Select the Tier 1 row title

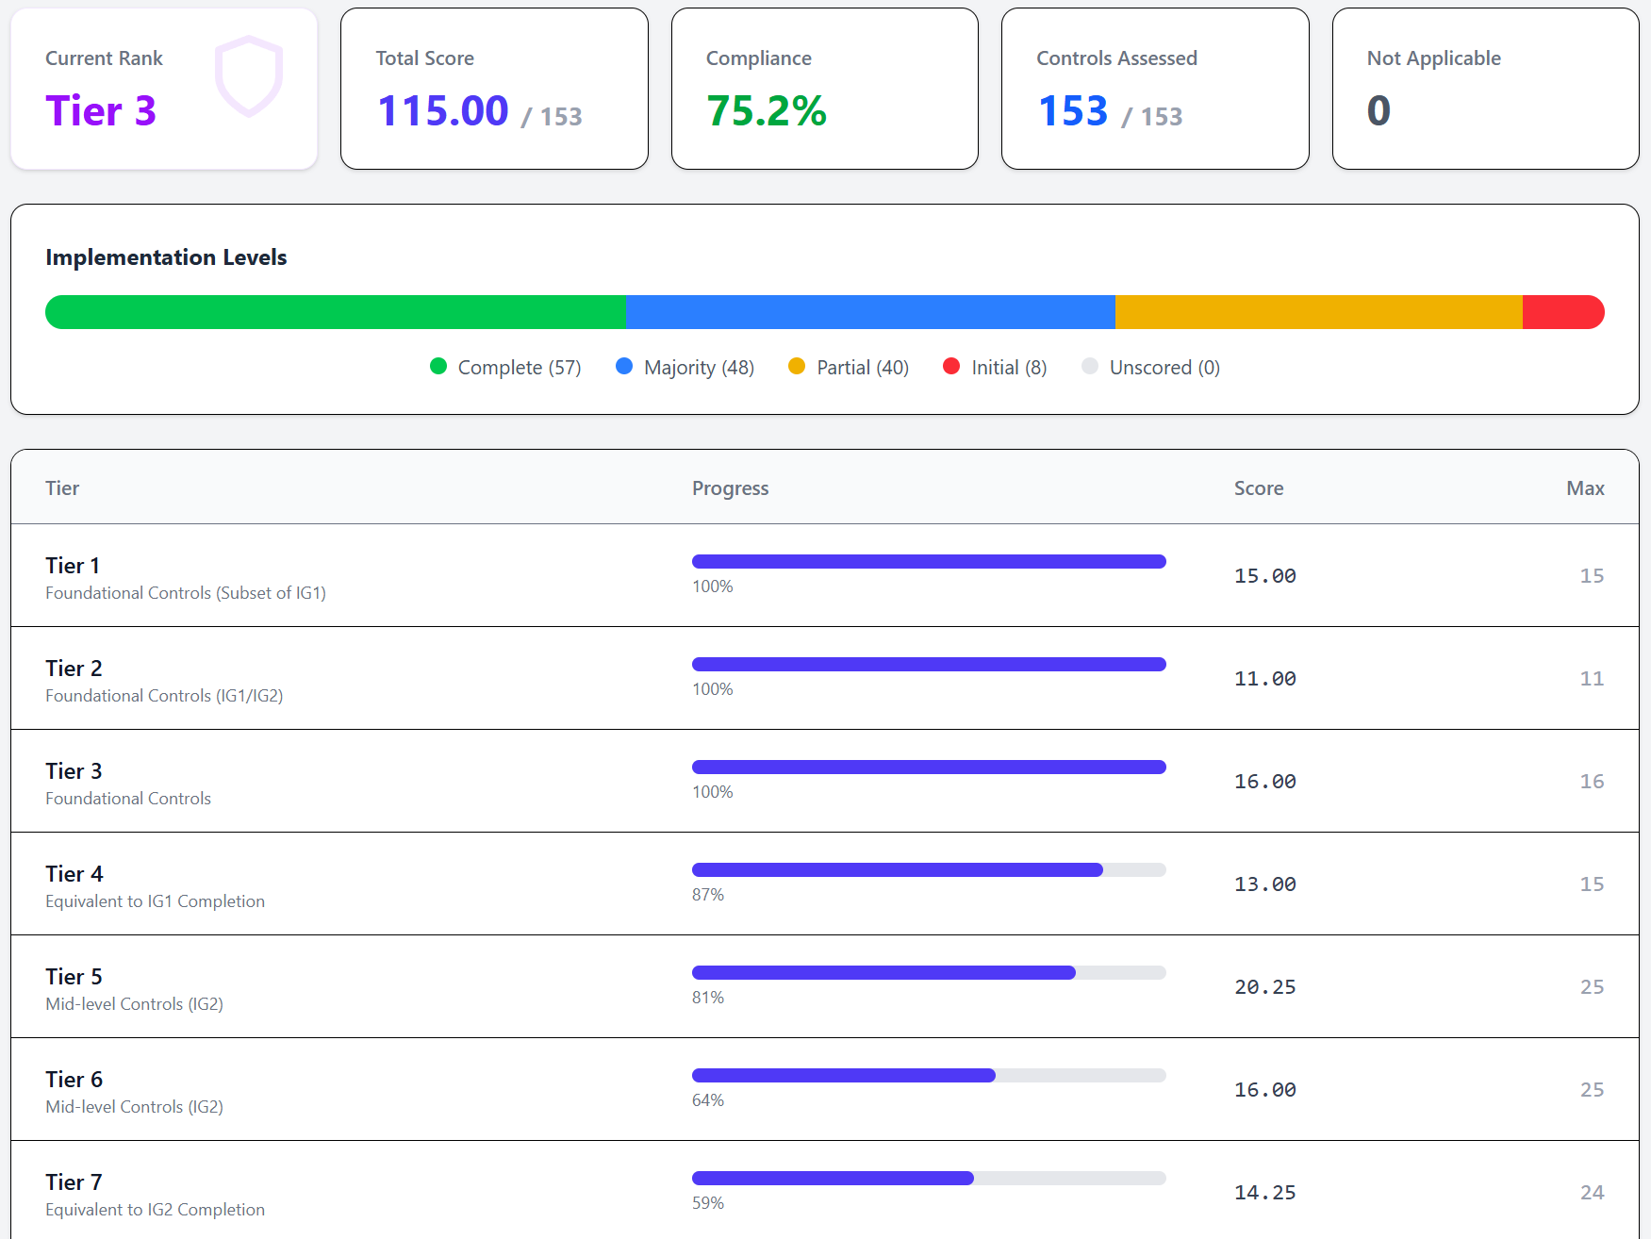pyautogui.click(x=73, y=566)
